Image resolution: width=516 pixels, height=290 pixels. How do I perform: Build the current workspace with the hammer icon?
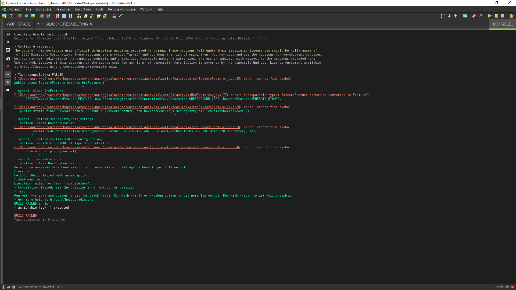pyautogui.click(x=481, y=16)
